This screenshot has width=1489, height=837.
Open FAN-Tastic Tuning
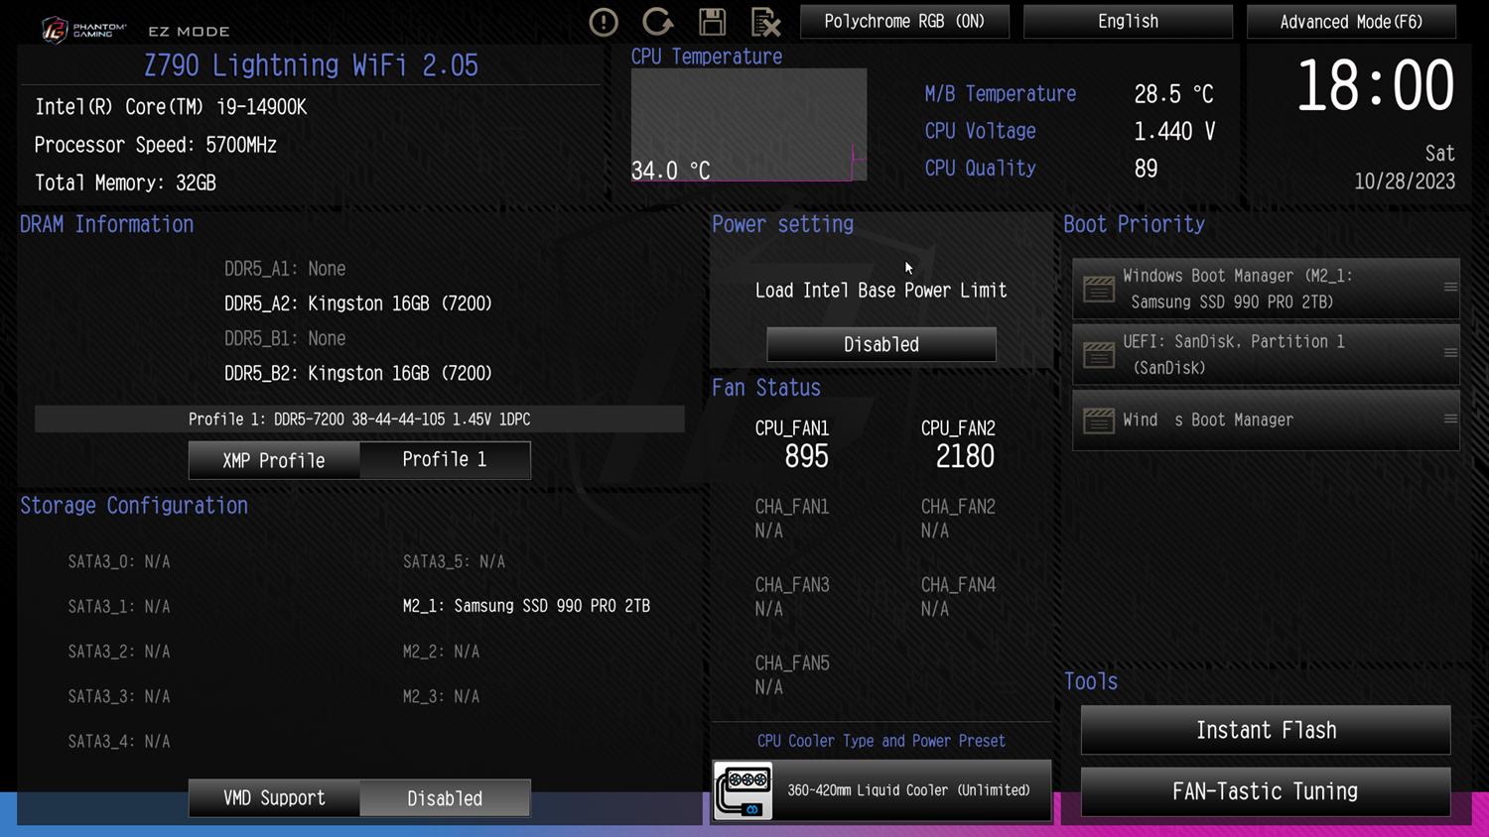(1266, 791)
